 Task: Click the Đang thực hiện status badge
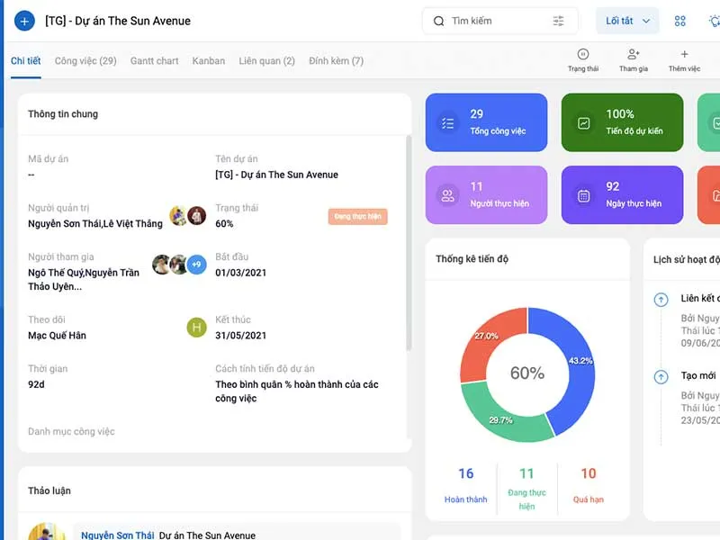pos(357,216)
